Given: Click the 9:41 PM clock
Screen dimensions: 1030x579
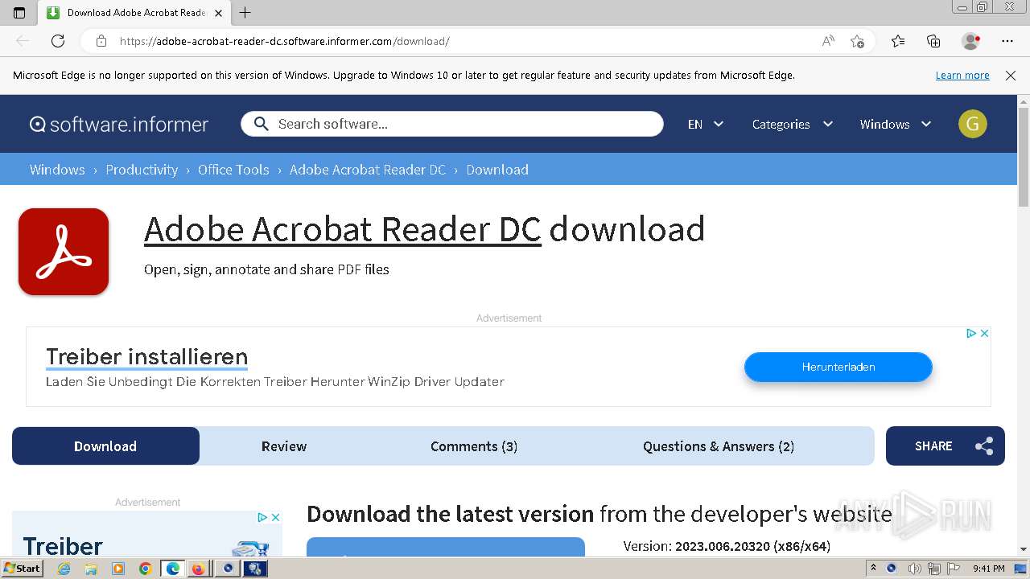Looking at the screenshot, I should (988, 569).
